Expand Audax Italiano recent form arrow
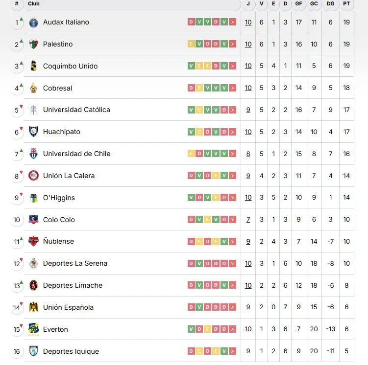Image resolution: width=368 pixels, height=365 pixels. click(232, 22)
